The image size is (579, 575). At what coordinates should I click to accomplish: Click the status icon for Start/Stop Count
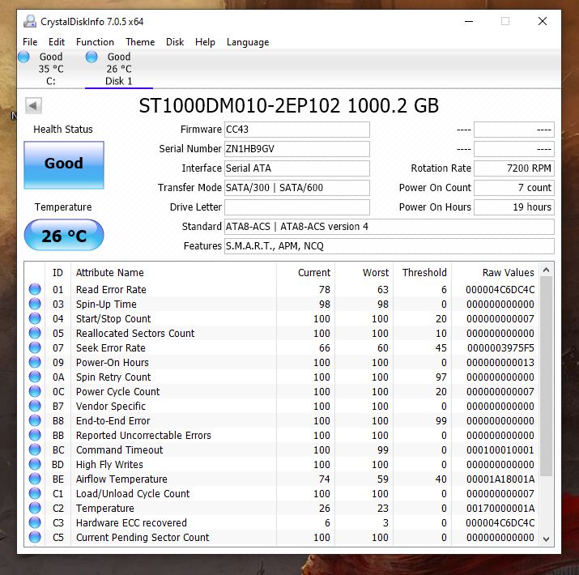tap(35, 318)
